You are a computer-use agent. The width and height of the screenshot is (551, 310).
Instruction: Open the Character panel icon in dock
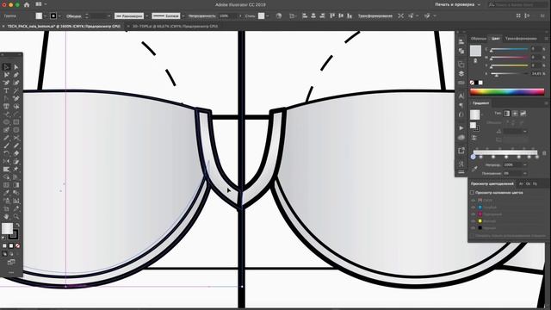461,96
